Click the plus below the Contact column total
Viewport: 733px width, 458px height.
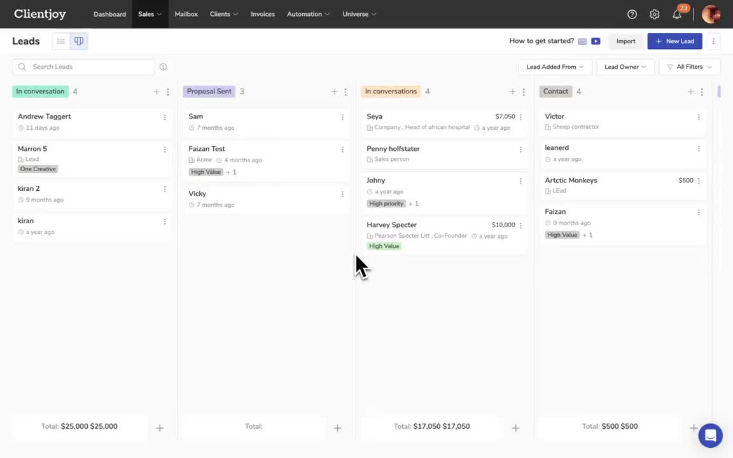pyautogui.click(x=694, y=428)
